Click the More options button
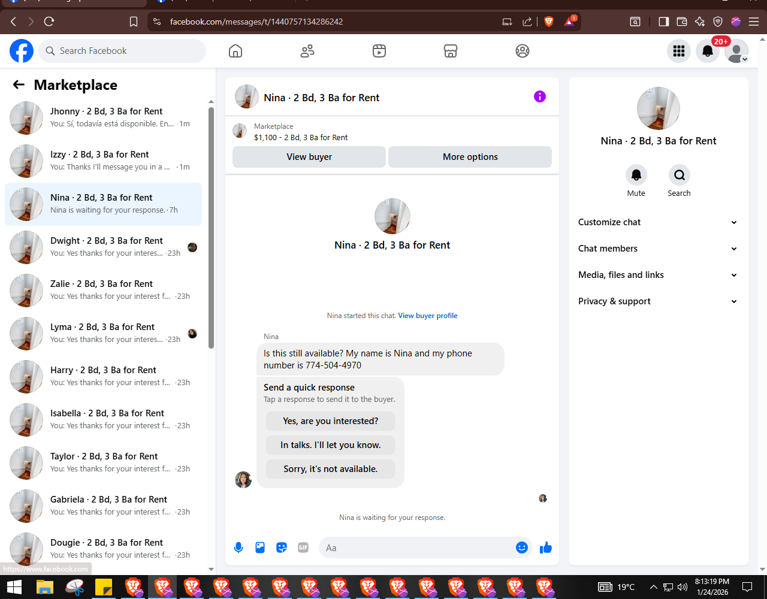This screenshot has height=599, width=767. pyautogui.click(x=470, y=157)
